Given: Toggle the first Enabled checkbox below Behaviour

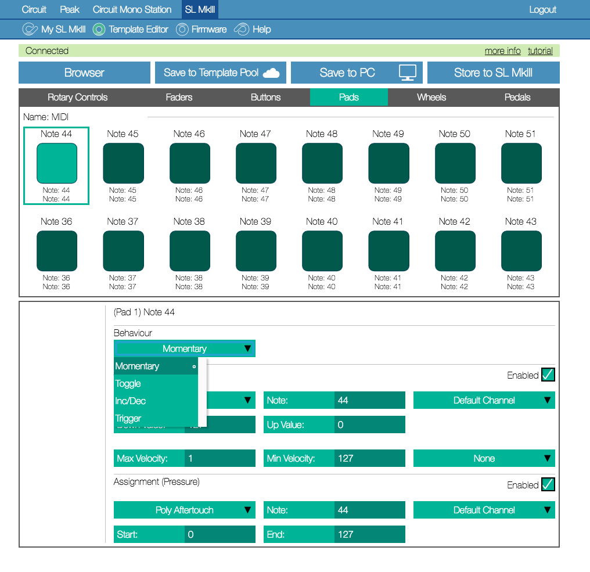Looking at the screenshot, I should [x=548, y=375].
